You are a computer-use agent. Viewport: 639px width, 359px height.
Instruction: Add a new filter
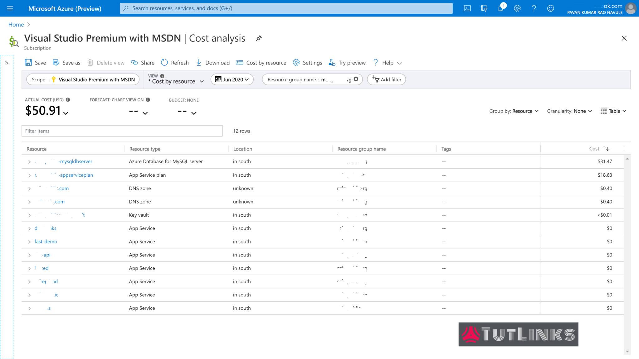click(386, 79)
